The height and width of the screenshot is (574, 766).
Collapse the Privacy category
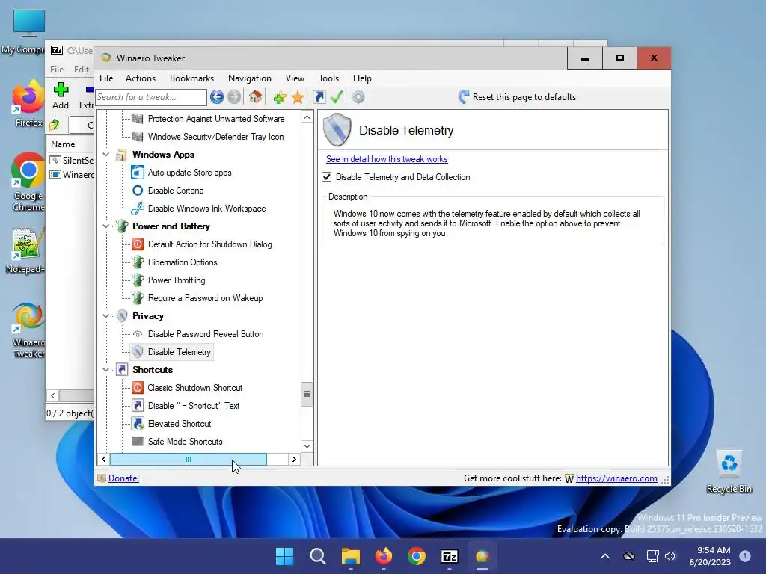point(106,316)
